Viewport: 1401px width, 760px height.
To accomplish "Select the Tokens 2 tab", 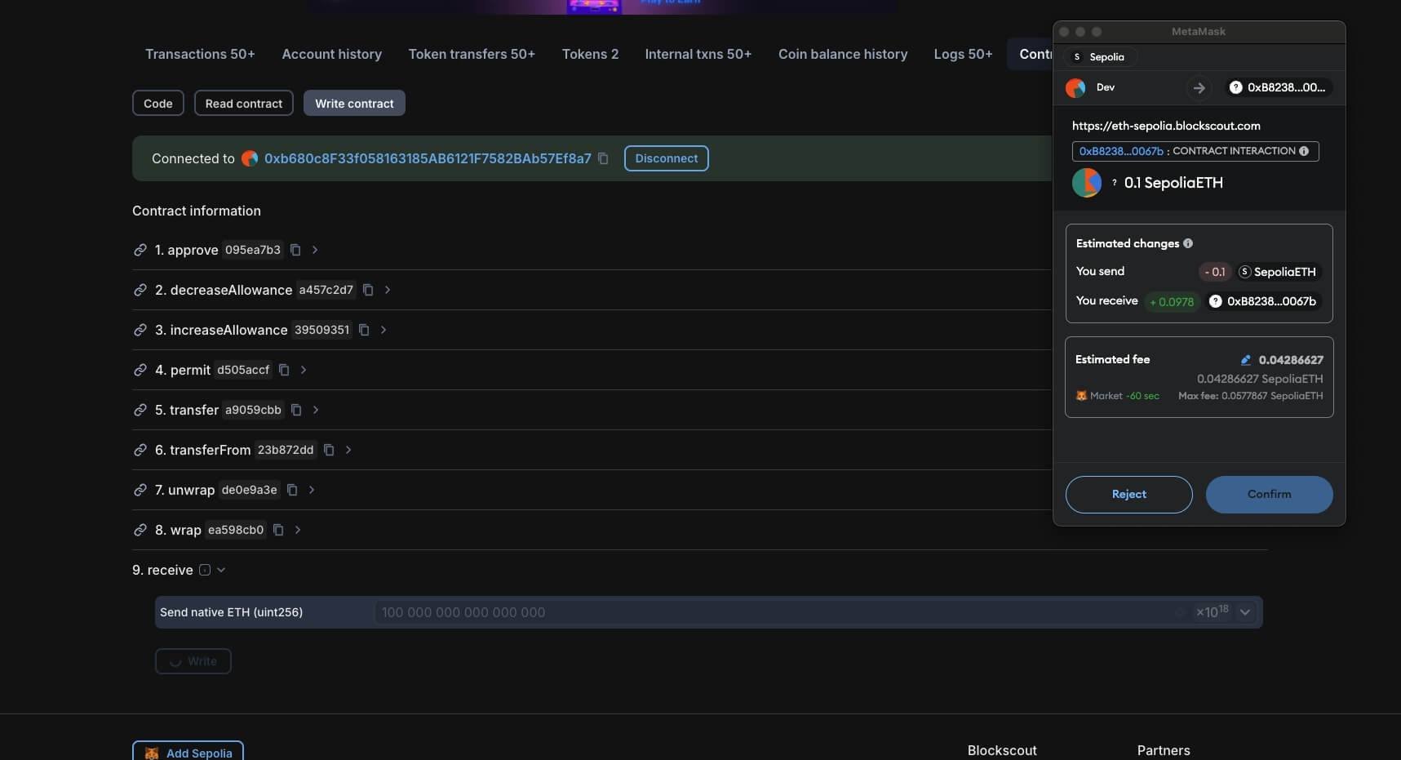I will click(x=590, y=54).
